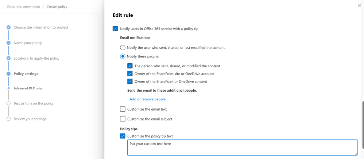Uncheck 'Notify users in Office 365 service'
This screenshot has height=159, width=364.
coord(115,28)
